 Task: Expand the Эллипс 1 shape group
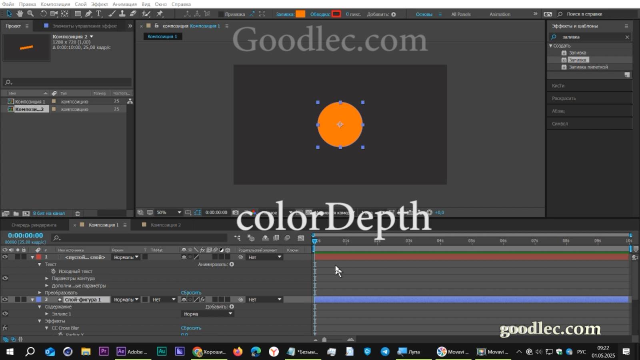click(x=47, y=314)
